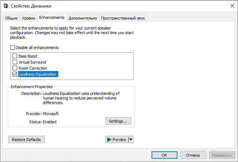Viewport: 238px width, 162px height.
Task: Tick the Room Correction checkbox
Action: [x=15, y=68]
